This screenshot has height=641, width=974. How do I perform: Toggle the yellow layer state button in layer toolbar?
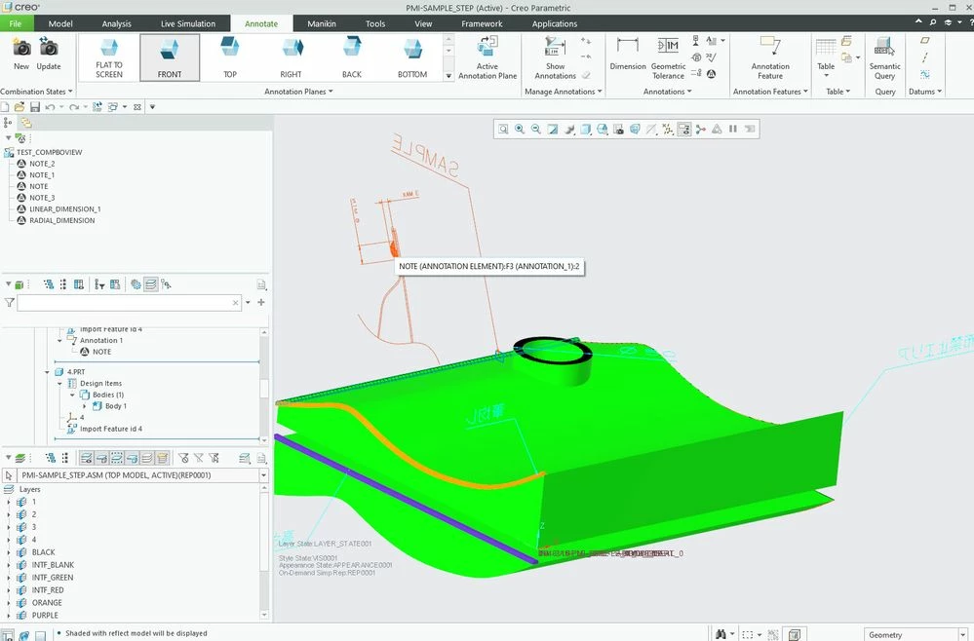(162, 458)
